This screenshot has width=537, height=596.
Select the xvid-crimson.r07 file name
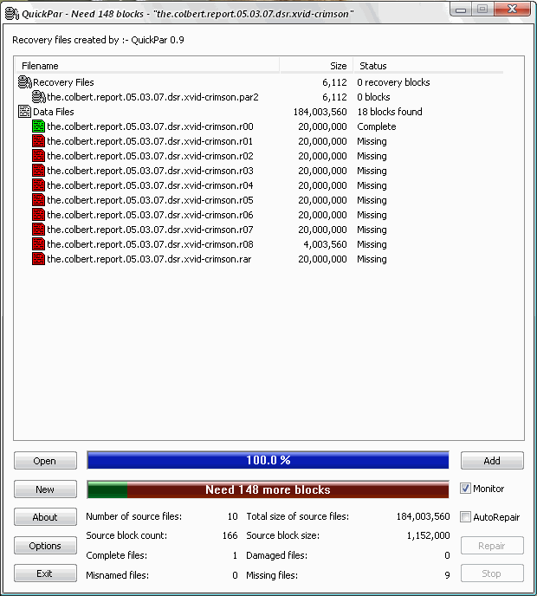(x=150, y=230)
